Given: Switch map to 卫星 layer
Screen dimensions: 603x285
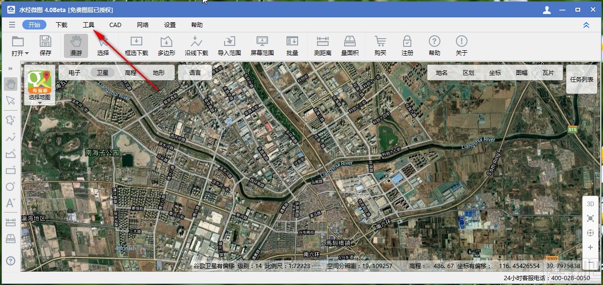Looking at the screenshot, I should click(103, 73).
